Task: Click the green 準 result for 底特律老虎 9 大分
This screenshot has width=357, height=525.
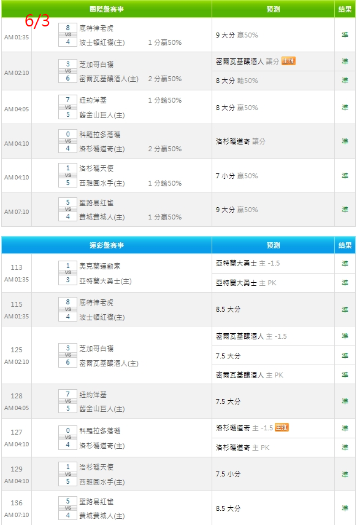Action: (345, 35)
